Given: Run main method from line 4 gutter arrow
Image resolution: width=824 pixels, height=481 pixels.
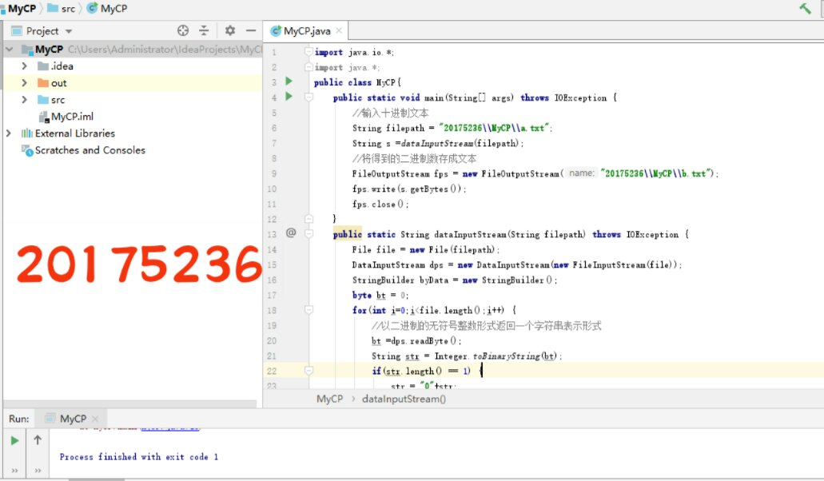Looking at the screenshot, I should pos(289,96).
